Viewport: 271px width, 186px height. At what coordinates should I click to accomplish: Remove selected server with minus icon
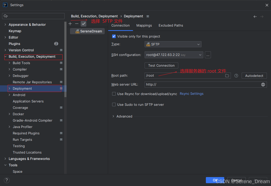click(77, 24)
